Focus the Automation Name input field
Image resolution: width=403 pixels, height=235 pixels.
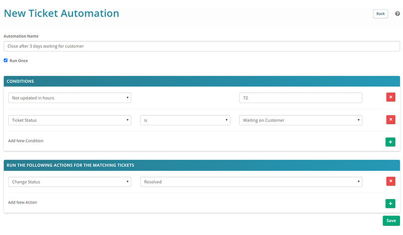pyautogui.click(x=202, y=46)
